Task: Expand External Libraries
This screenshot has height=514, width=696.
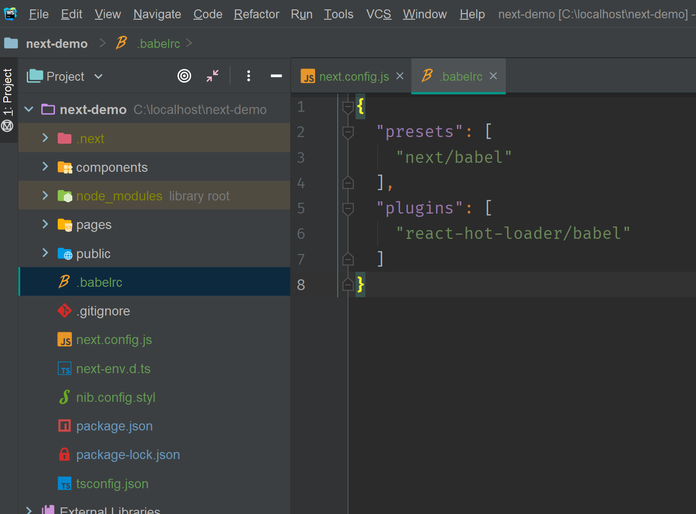Action: point(28,509)
